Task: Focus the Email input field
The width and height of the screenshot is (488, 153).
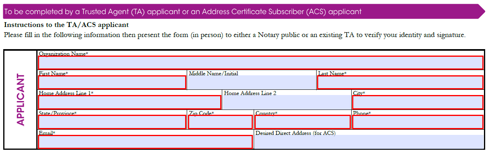Action: tap(145, 142)
